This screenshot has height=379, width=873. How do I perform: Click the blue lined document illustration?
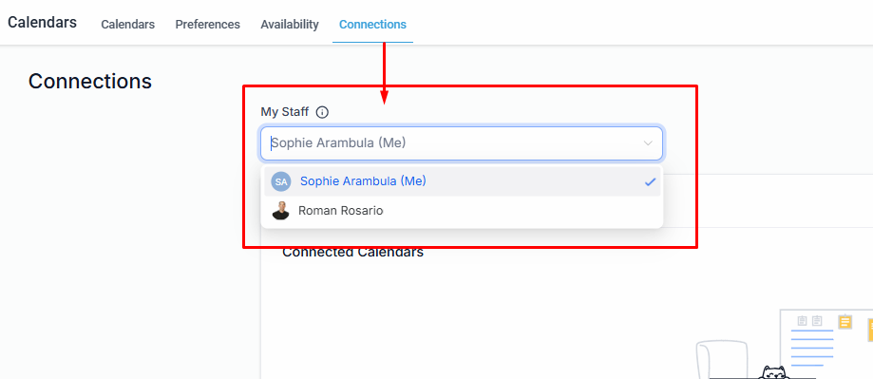click(812, 348)
